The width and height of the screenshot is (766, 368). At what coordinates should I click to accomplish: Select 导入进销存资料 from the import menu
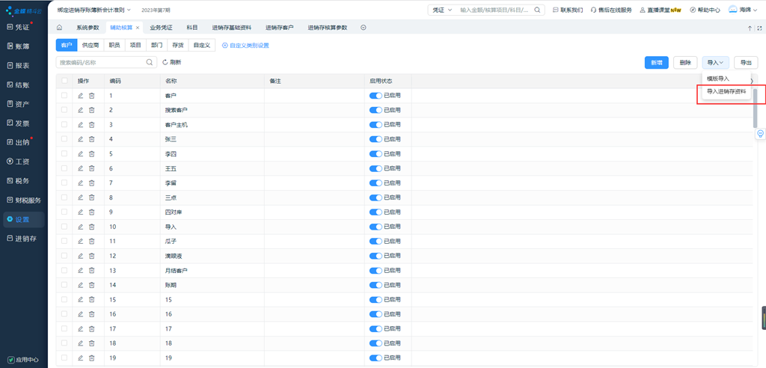(726, 91)
